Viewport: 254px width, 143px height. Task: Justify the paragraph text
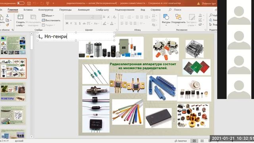(135, 23)
